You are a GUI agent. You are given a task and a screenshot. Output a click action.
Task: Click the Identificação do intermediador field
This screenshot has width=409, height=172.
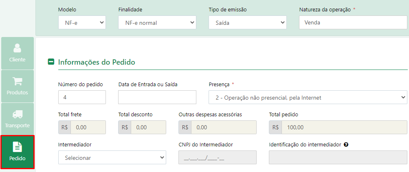click(x=338, y=157)
